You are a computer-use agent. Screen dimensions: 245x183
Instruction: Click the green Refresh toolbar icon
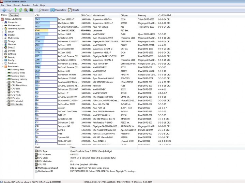point(20,10)
